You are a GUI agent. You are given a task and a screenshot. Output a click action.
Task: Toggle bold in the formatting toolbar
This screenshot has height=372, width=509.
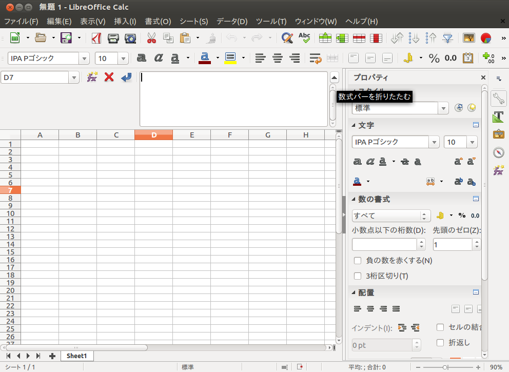141,58
